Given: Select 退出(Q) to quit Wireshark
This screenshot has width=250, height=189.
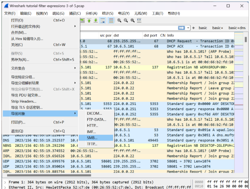Looking at the screenshot, I should point(41,131).
